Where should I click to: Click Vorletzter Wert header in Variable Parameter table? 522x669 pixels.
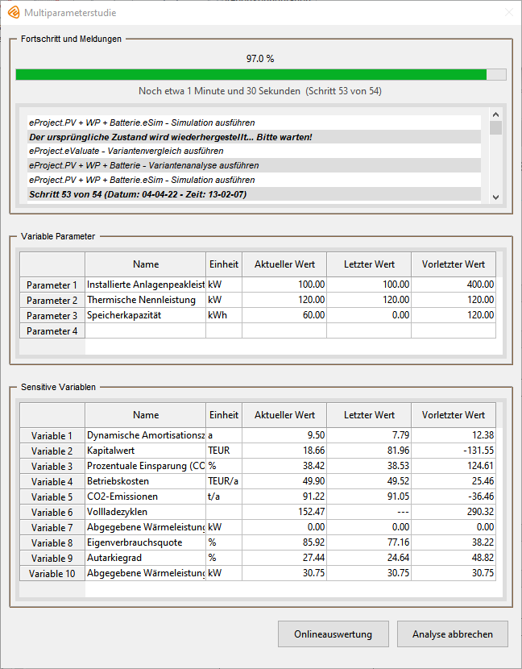(454, 264)
